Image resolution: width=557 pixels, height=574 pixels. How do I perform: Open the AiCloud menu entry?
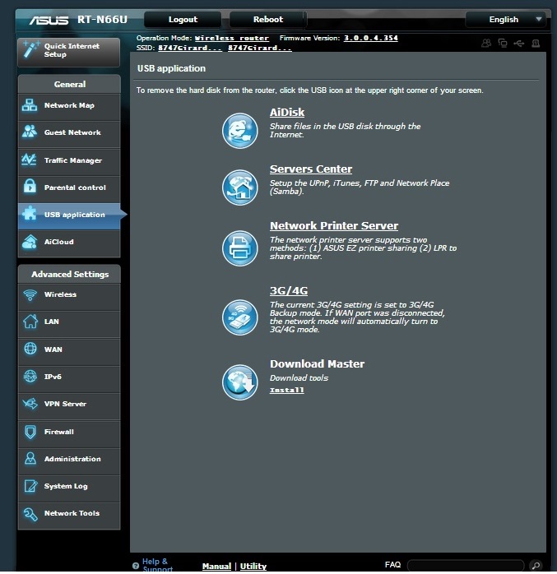pyautogui.click(x=69, y=242)
